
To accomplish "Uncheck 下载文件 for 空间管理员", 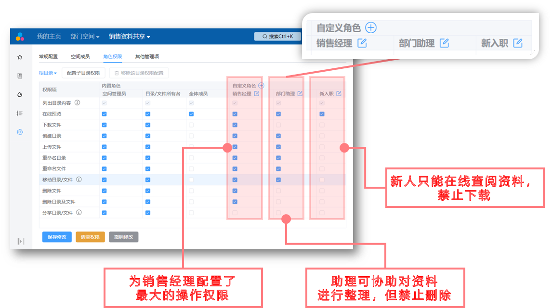I will (104, 125).
